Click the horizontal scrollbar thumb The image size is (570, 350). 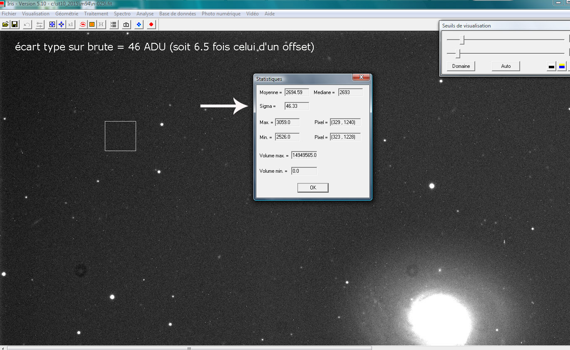coord(189,348)
